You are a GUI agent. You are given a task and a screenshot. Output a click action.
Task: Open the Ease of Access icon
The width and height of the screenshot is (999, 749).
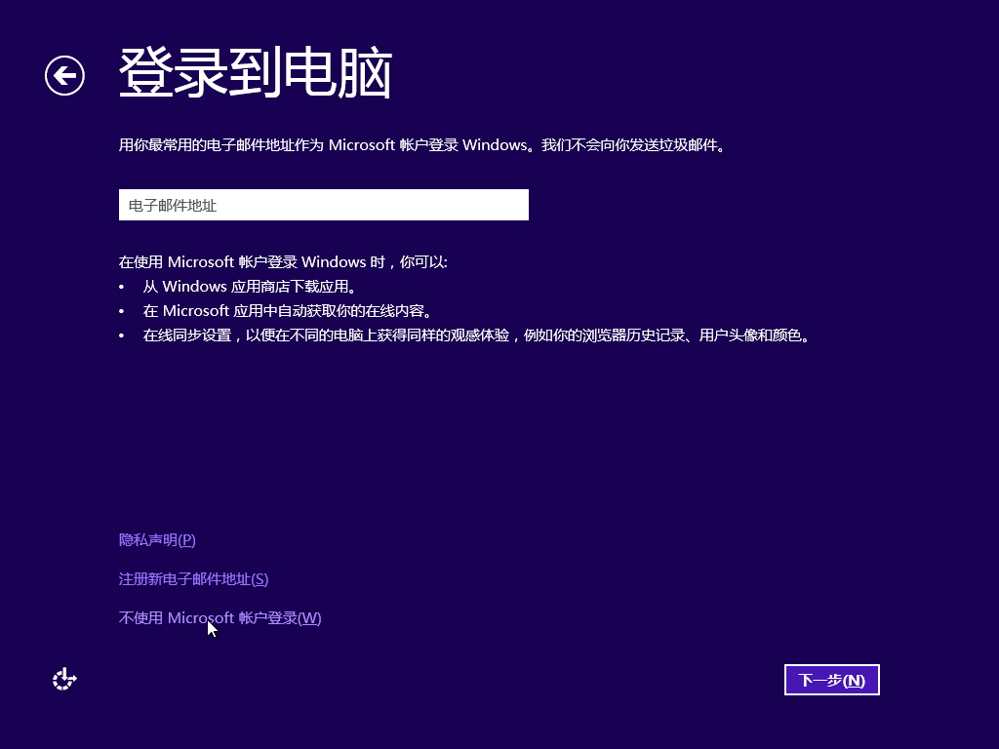tap(64, 680)
